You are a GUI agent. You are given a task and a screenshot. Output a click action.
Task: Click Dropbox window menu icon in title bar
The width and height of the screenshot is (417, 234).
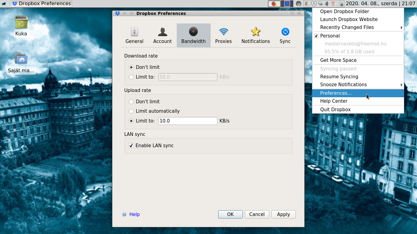pyautogui.click(x=118, y=13)
